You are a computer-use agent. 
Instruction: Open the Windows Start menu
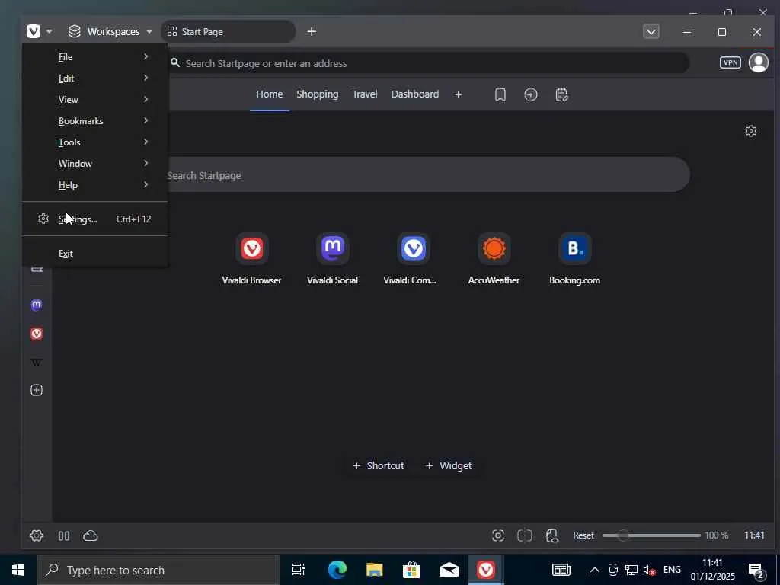click(x=18, y=570)
